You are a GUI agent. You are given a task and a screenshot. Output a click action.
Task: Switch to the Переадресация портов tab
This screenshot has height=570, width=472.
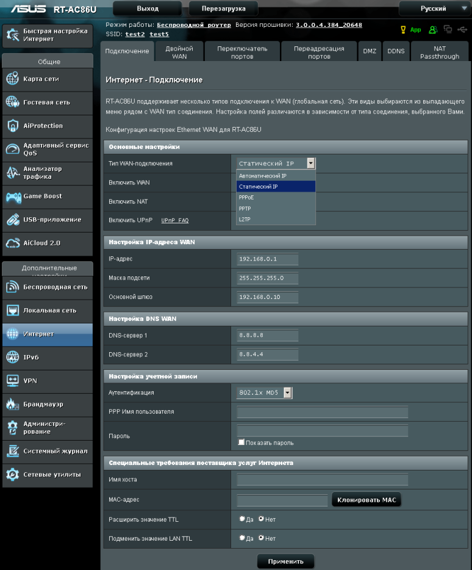pos(319,52)
